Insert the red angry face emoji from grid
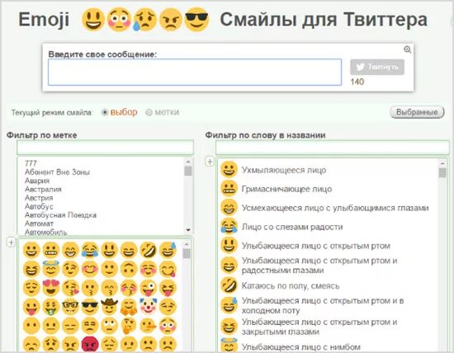This screenshot has height=353, width=454. tap(90, 345)
